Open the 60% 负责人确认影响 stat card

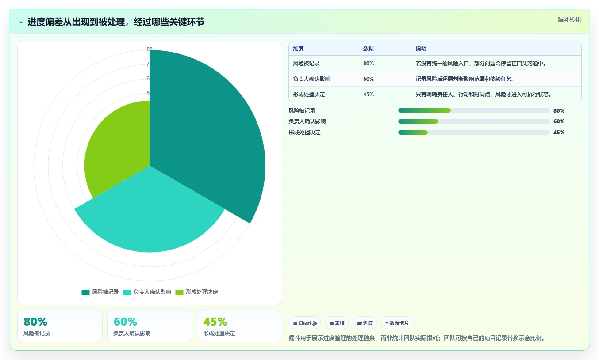pos(150,326)
